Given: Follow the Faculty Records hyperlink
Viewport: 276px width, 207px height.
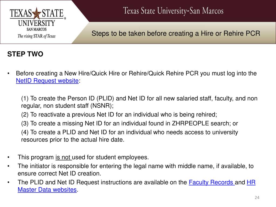Looking at the screenshot, I should [x=212, y=182].
